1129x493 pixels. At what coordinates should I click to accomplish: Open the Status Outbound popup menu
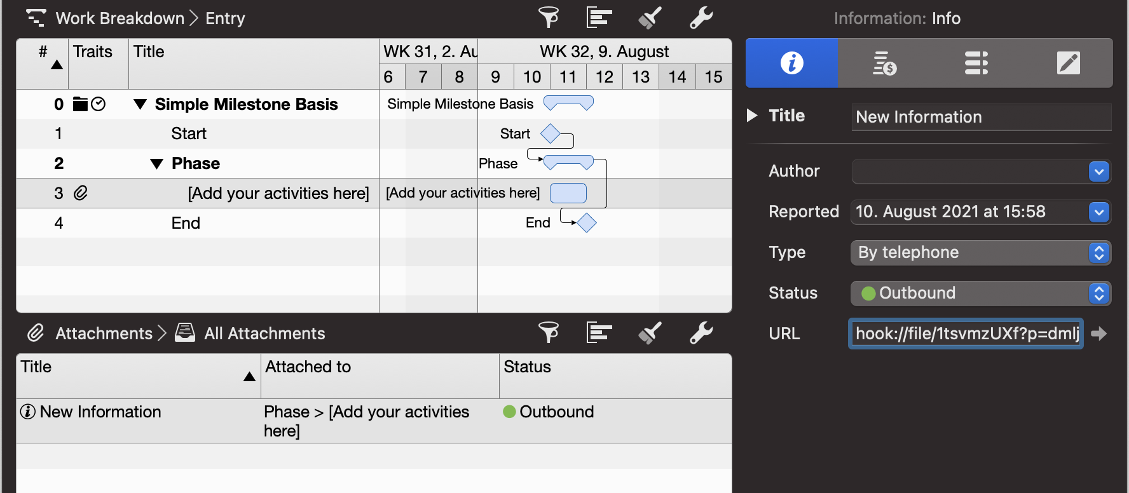1098,294
